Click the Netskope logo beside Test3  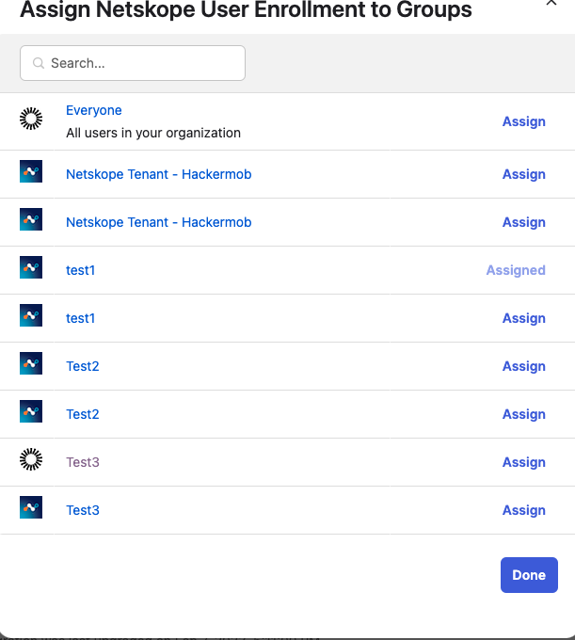pos(31,507)
